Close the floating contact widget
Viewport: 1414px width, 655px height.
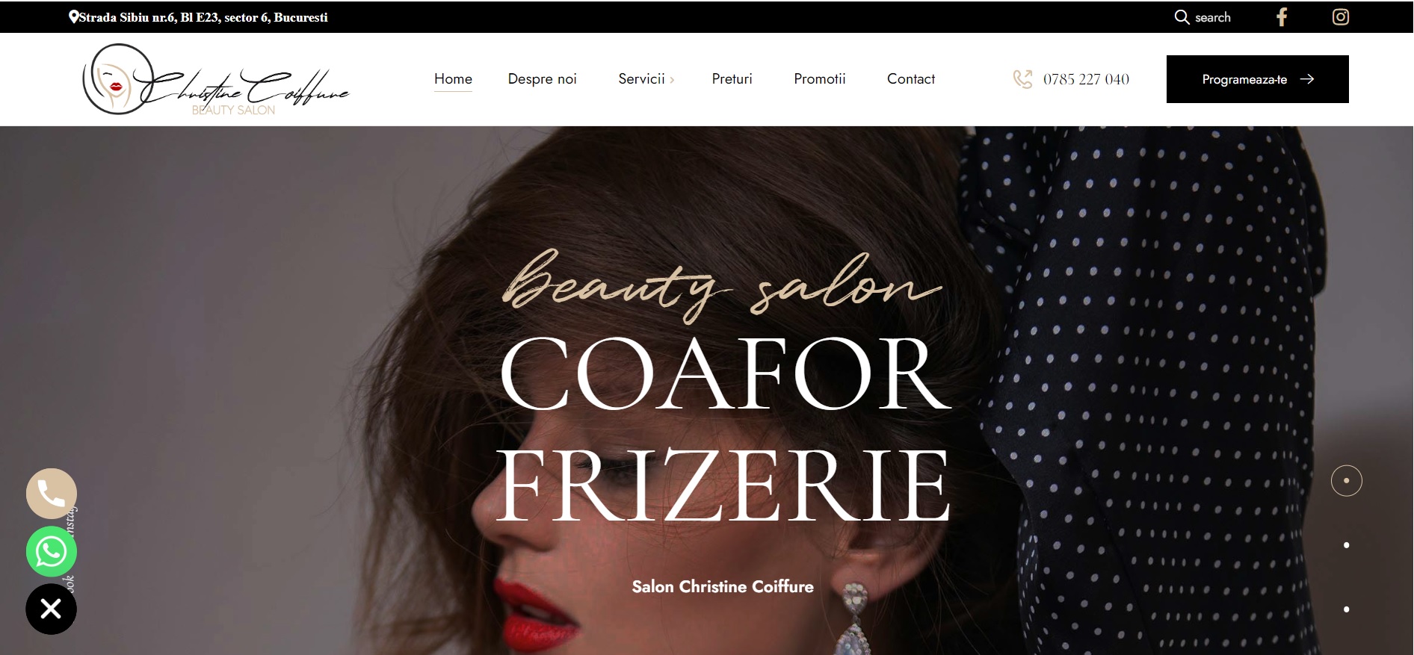coord(52,609)
